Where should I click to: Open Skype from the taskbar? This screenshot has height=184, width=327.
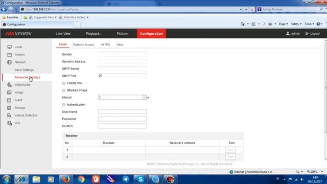pyautogui.click(x=141, y=179)
